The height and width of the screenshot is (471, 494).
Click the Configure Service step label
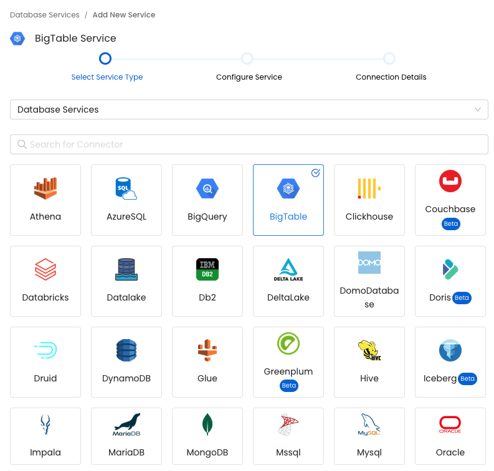click(x=249, y=77)
